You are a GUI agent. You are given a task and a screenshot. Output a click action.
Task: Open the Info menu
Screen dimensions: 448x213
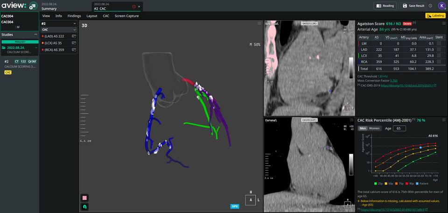59,16
